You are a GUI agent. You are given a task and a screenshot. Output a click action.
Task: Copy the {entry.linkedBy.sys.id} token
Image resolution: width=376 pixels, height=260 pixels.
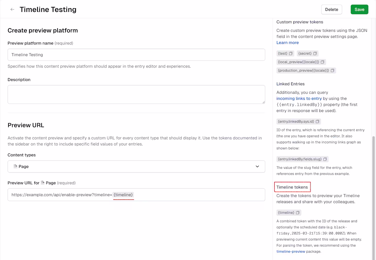pyautogui.click(x=317, y=121)
